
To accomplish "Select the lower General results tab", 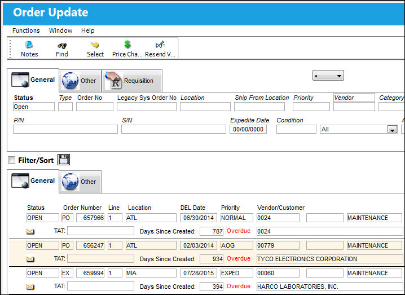I will tap(33, 181).
